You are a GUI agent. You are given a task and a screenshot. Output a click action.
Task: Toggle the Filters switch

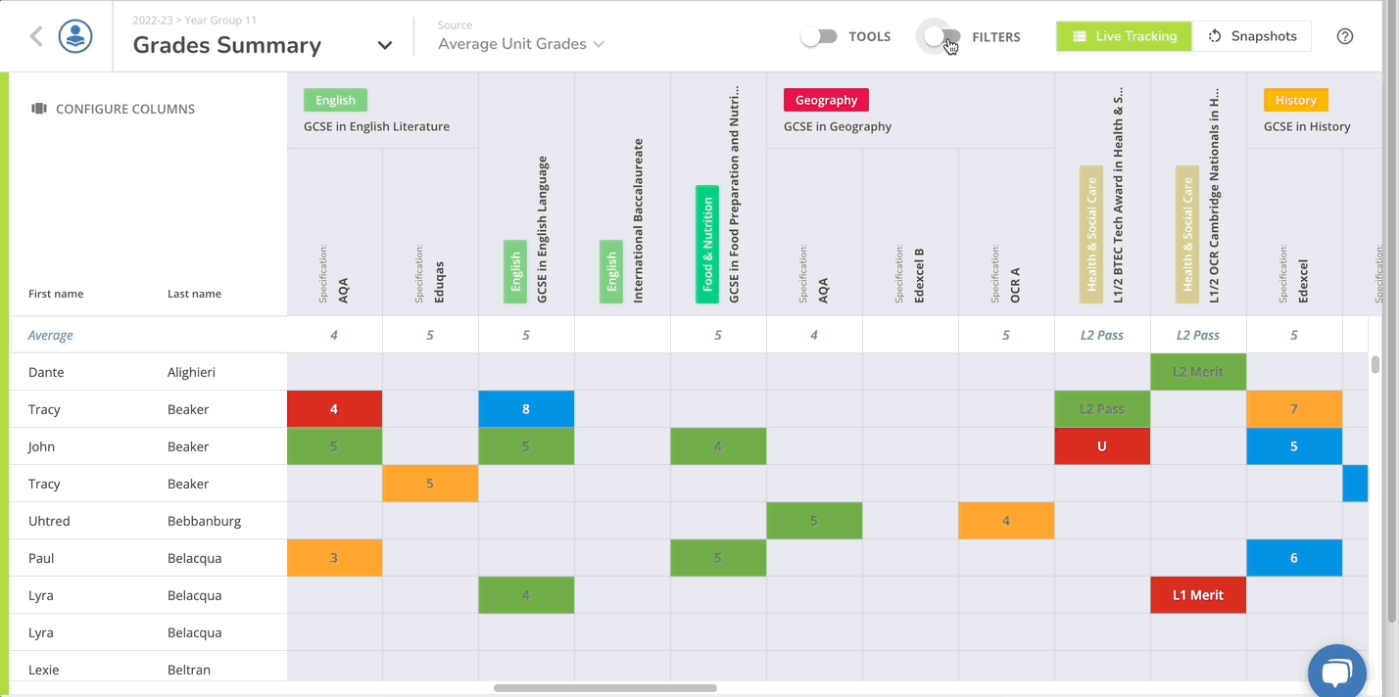pos(942,37)
